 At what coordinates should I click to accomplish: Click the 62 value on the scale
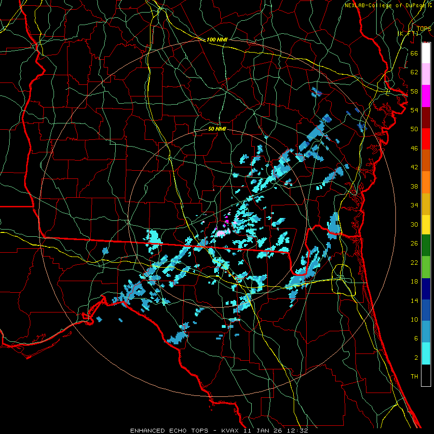click(414, 72)
